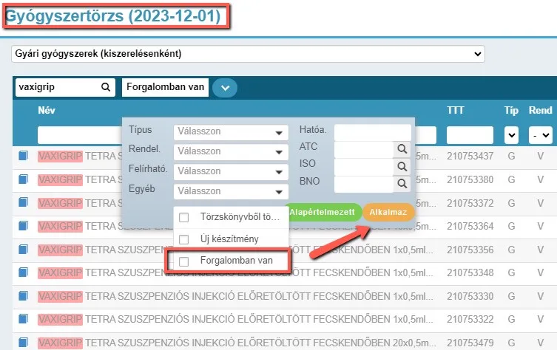This screenshot has height=350, width=557.
Task: Open the Rend column filter dropdown
Action: [540, 135]
